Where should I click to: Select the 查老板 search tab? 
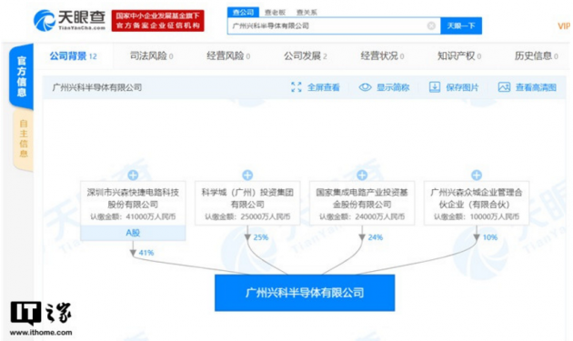click(275, 13)
